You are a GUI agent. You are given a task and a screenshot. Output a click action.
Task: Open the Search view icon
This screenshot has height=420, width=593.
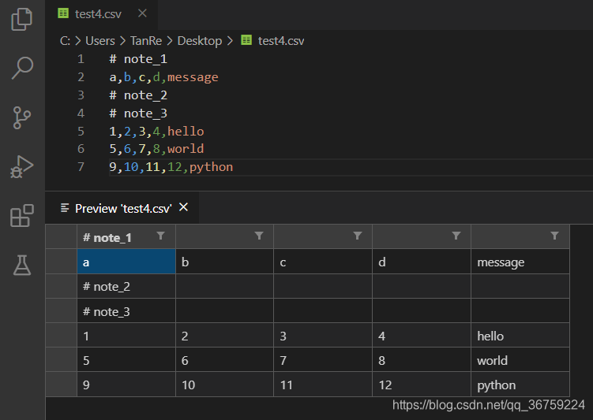pos(22,68)
